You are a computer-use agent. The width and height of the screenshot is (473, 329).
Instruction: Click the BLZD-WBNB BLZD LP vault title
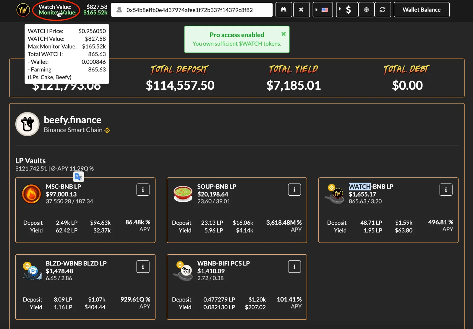click(76, 263)
